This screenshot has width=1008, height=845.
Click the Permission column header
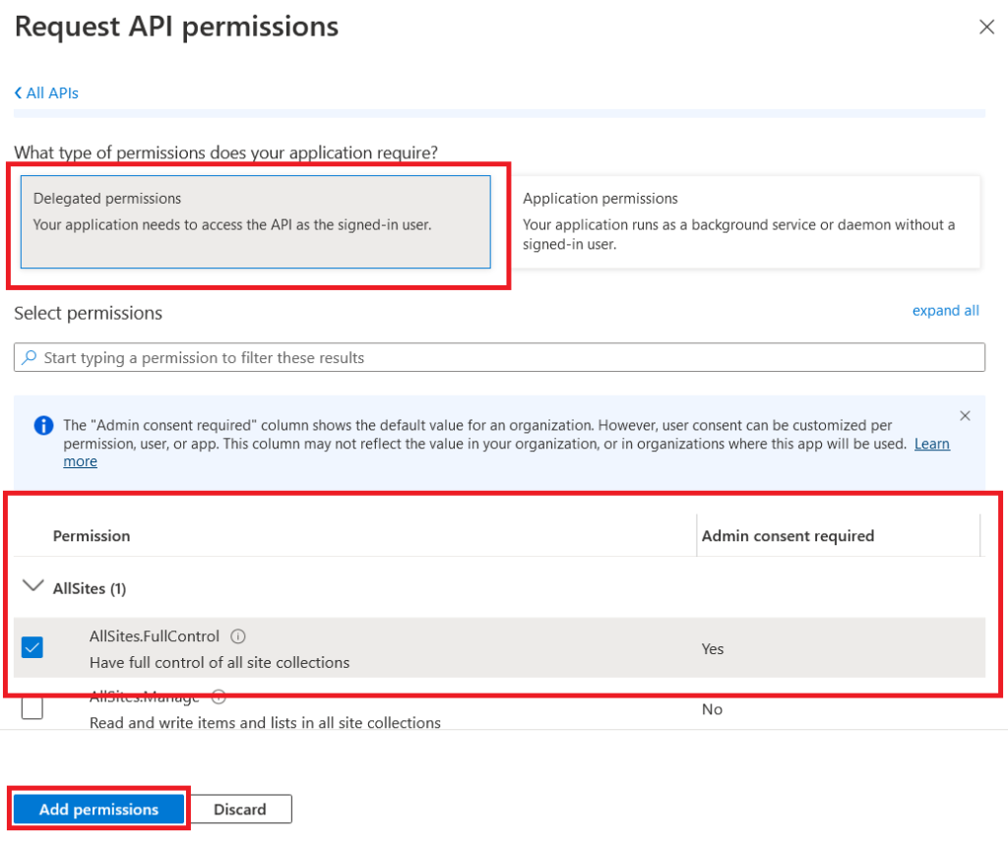[92, 536]
